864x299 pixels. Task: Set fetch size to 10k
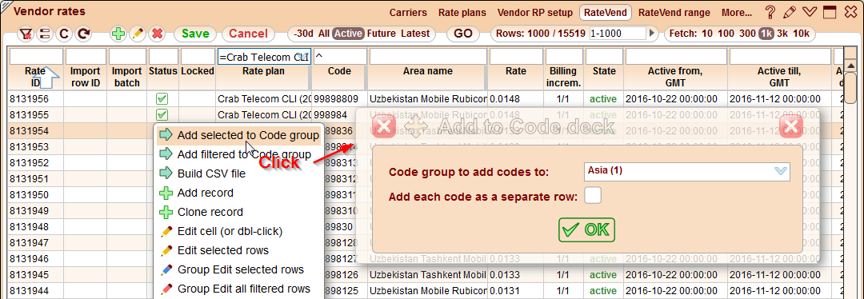pyautogui.click(x=801, y=34)
